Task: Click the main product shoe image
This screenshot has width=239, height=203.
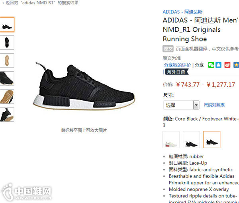Action: [84, 86]
